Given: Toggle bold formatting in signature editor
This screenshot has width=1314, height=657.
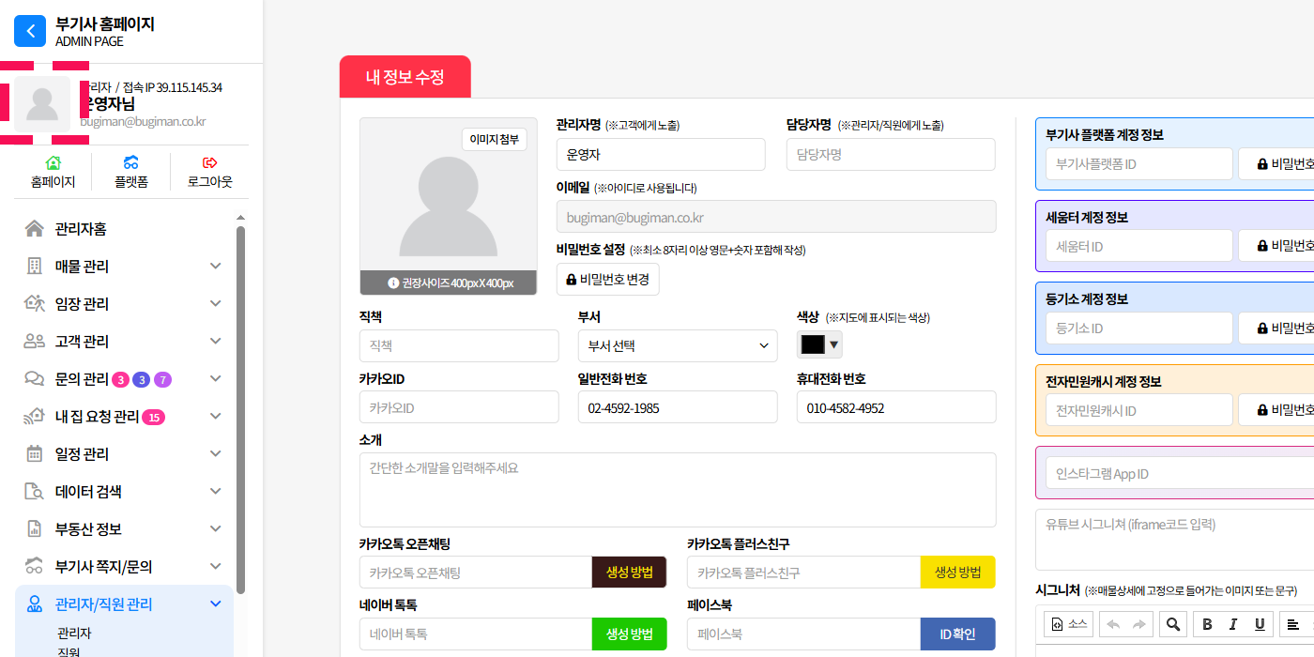Looking at the screenshot, I should (x=1208, y=624).
